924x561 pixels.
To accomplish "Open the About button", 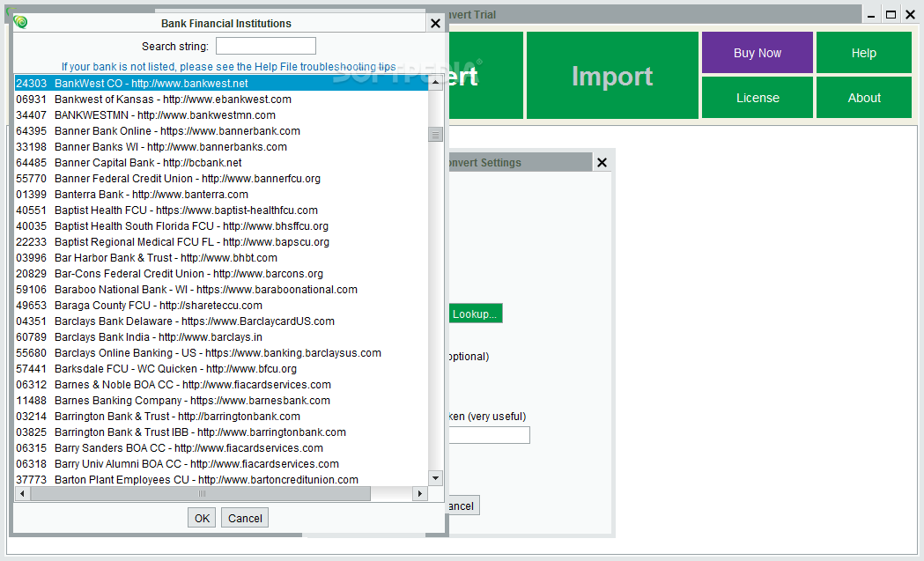I will coord(864,98).
